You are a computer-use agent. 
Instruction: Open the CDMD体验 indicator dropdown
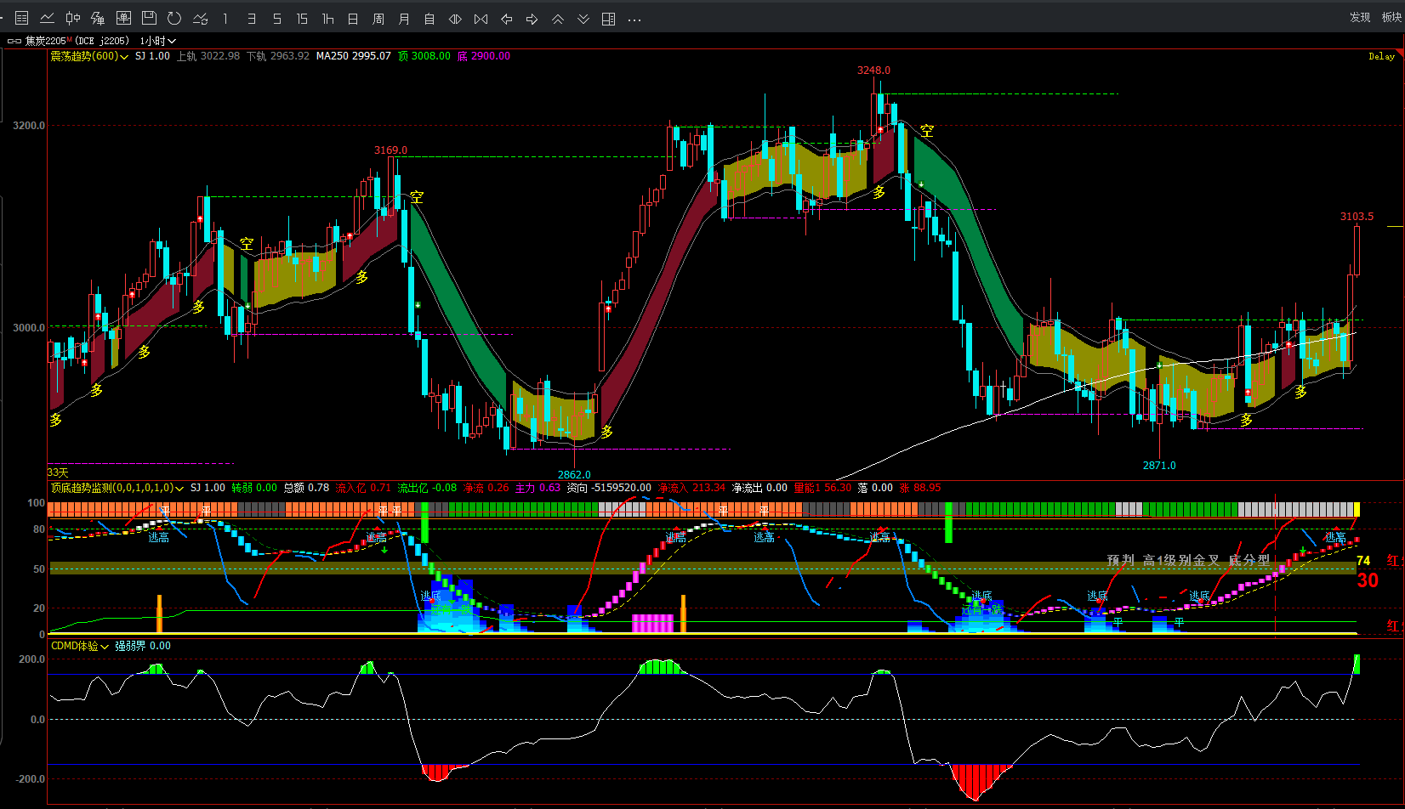[x=80, y=646]
